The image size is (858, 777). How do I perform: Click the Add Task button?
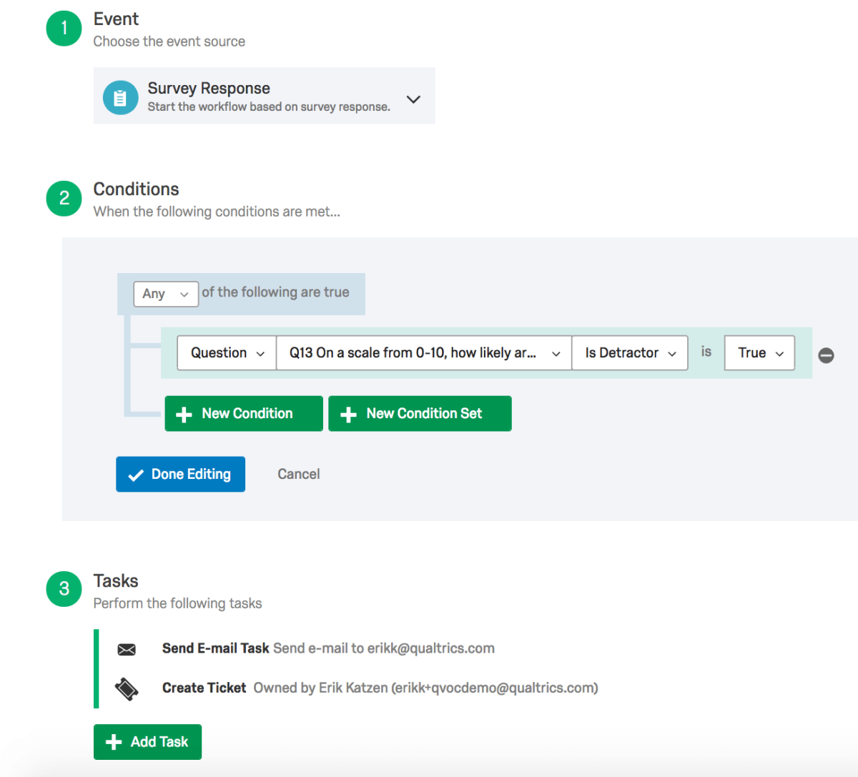coord(147,742)
